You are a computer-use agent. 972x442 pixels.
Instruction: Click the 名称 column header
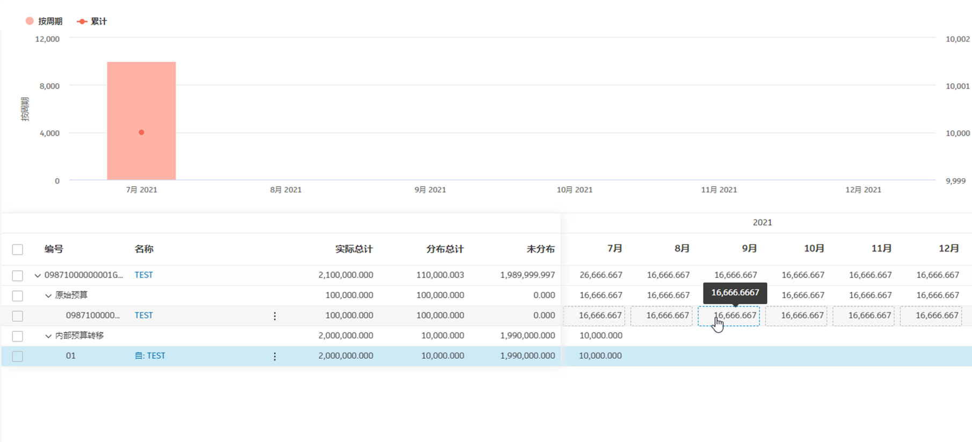[x=144, y=249]
